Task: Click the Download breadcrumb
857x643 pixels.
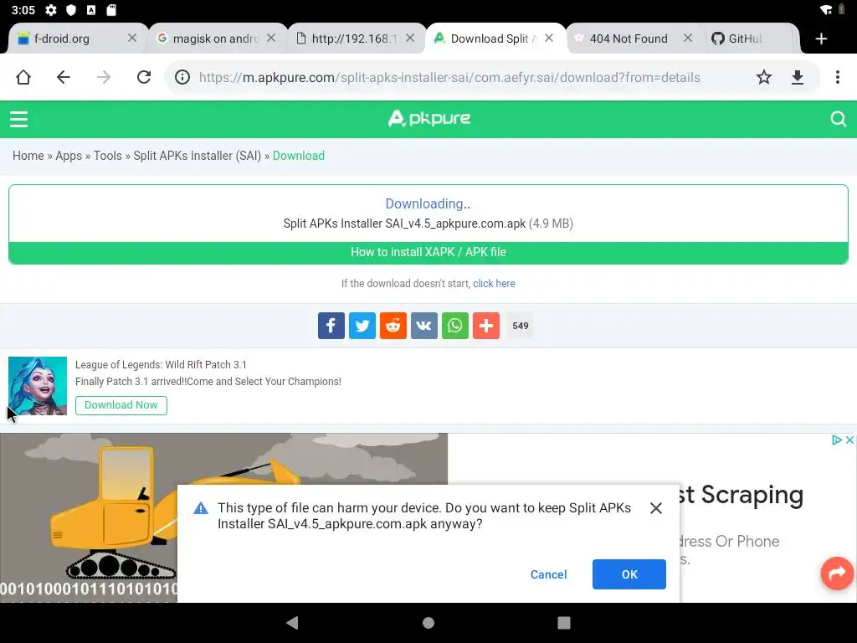Action: (299, 156)
